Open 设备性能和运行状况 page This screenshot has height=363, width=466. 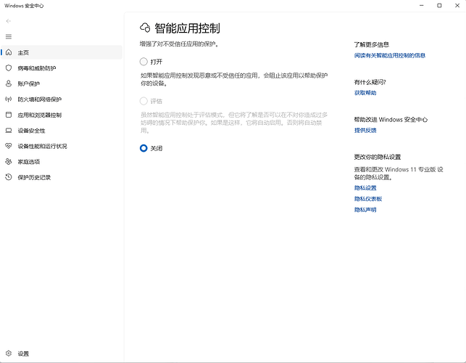[x=61, y=146]
